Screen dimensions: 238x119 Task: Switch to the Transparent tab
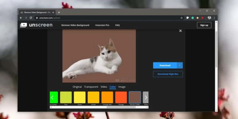click(91, 87)
